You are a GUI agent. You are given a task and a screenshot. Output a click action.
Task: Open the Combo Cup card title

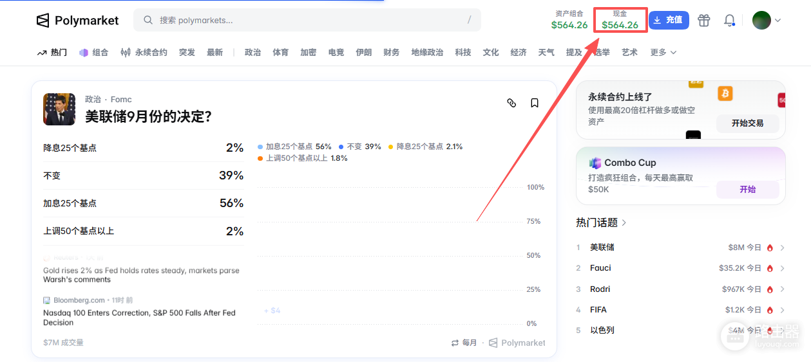pyautogui.click(x=630, y=163)
